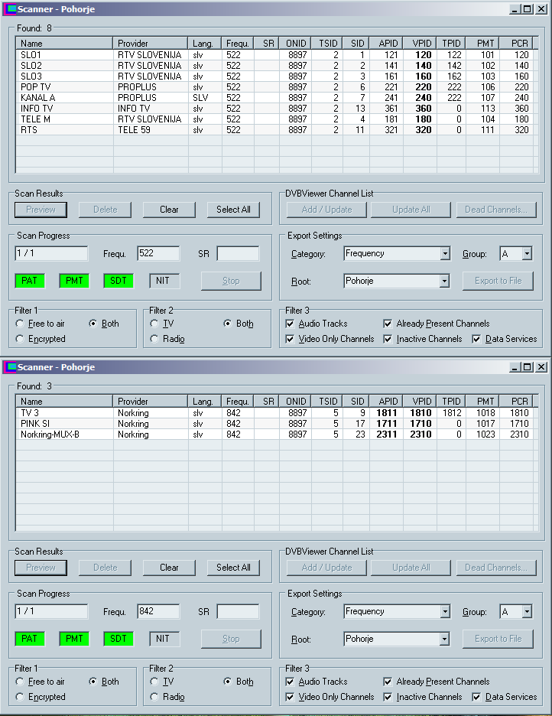Click Clear in the 522 scan window
The image size is (552, 716).
point(169,210)
